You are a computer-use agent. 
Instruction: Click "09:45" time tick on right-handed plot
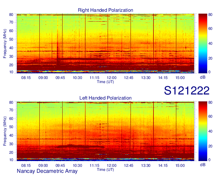click(60, 78)
